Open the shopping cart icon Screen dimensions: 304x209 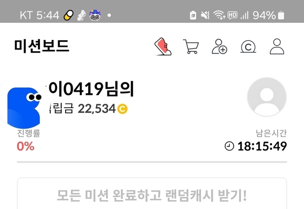pos(191,47)
